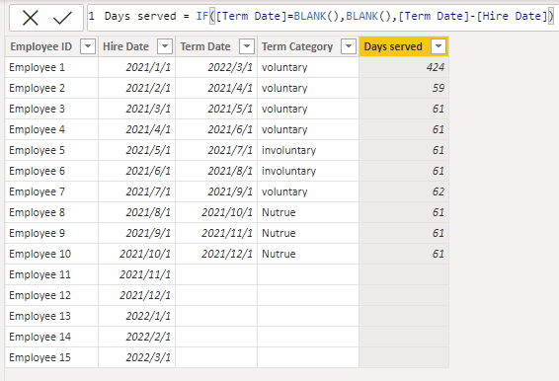The width and height of the screenshot is (559, 381).
Task: Click voluntary category for Employee 7
Action: click(x=308, y=191)
